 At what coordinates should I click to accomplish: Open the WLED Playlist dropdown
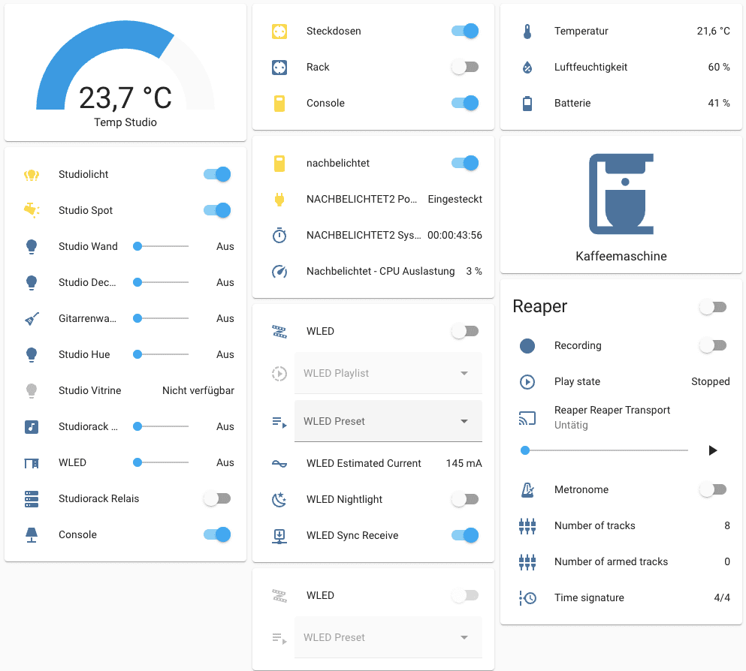pos(388,374)
